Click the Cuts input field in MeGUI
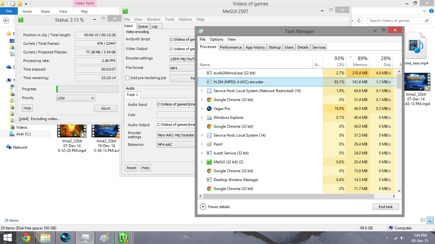 click(175, 115)
